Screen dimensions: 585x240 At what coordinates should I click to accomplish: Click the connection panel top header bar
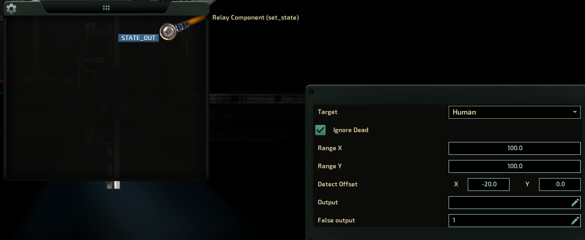(x=106, y=8)
